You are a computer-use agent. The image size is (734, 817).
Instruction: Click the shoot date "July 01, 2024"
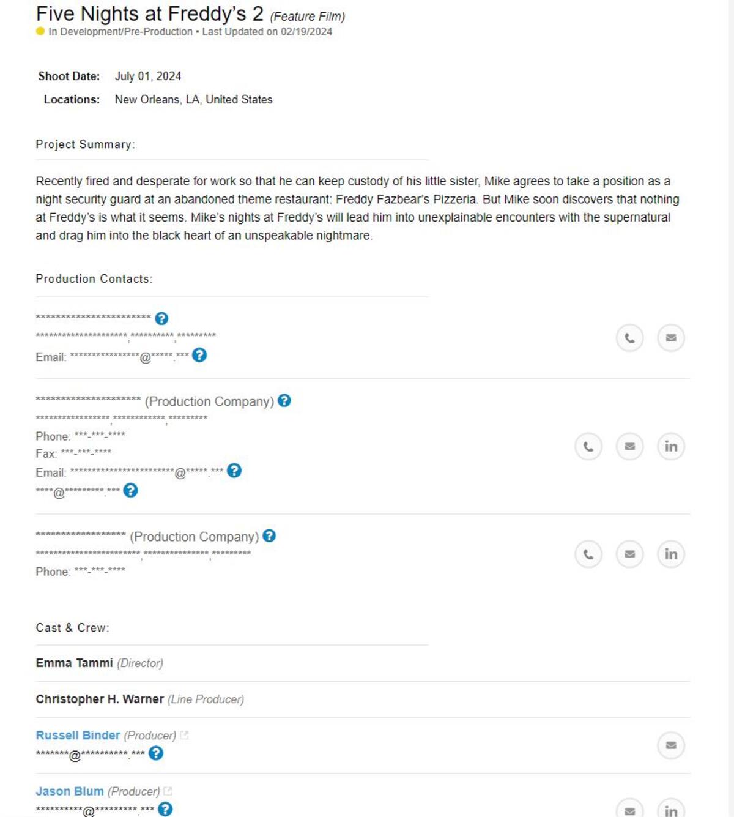[x=148, y=76]
